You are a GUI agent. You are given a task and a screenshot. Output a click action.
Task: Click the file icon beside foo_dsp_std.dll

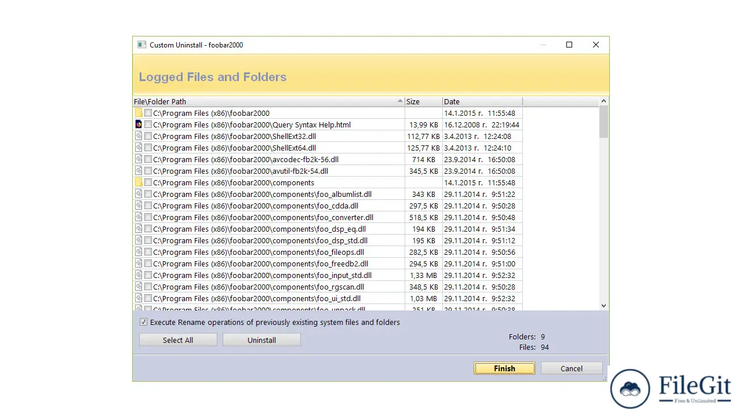click(139, 240)
